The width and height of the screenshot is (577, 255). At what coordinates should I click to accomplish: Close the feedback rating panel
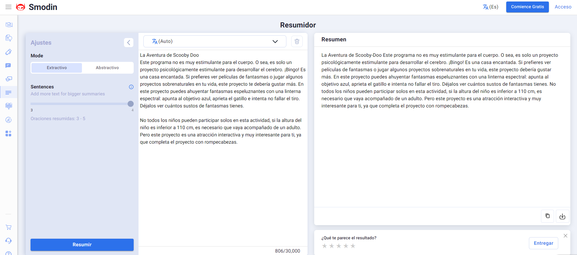coord(566,236)
